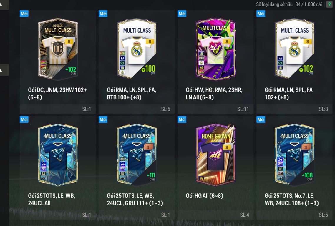This screenshot has width=335, height=226.
Task: Click the Mới badge on the DC pack
Action: (24, 14)
